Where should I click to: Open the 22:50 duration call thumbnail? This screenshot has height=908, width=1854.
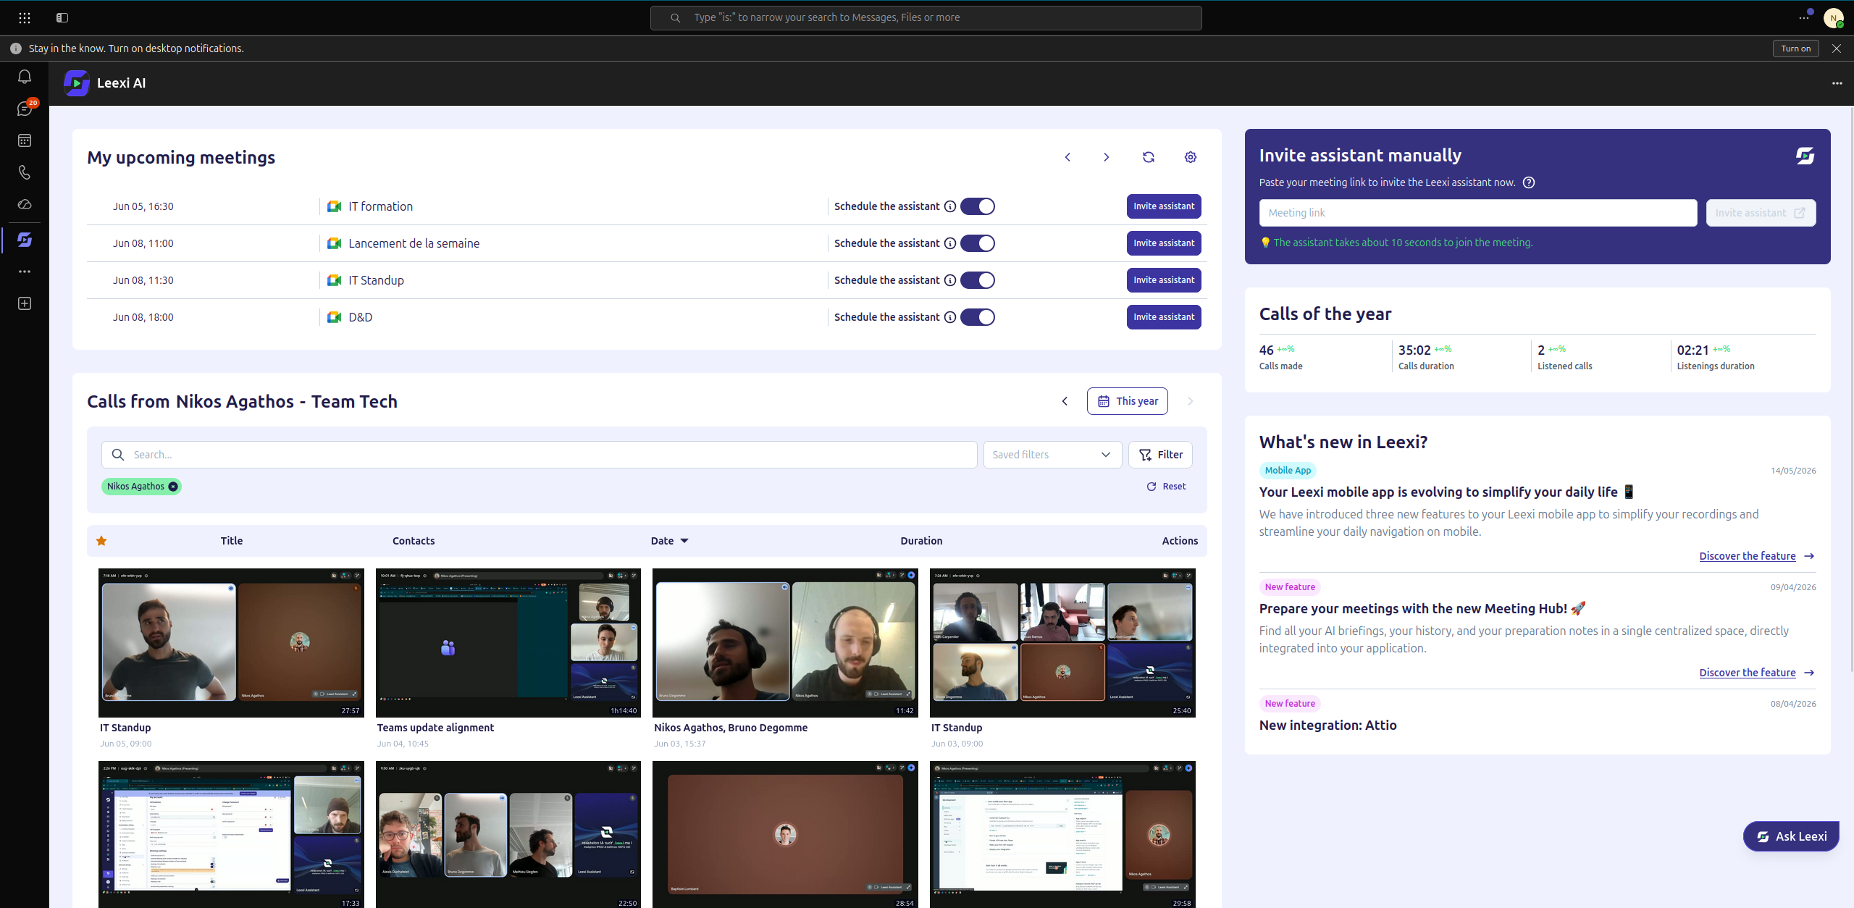508,834
